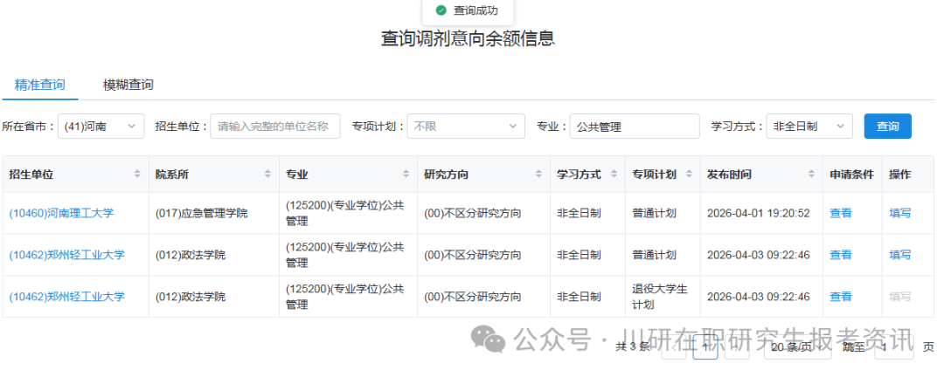Click the 跳至 page number input field

893,347
